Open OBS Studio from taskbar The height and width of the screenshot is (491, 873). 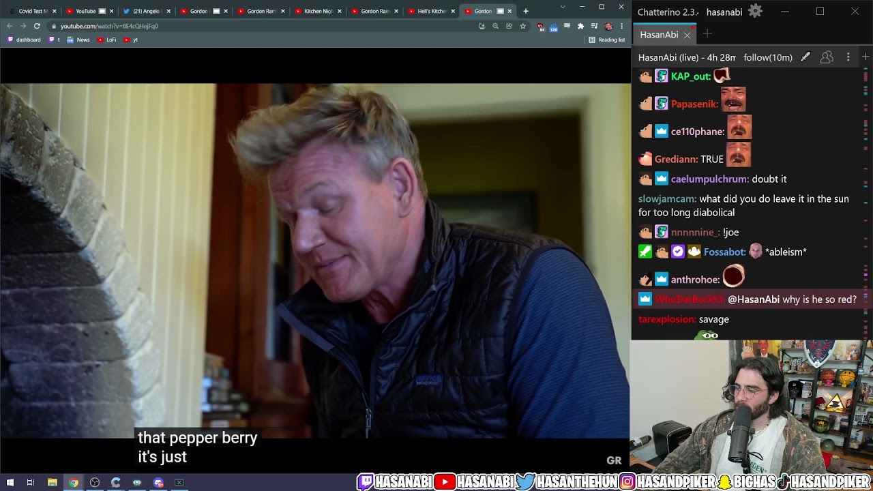(94, 483)
